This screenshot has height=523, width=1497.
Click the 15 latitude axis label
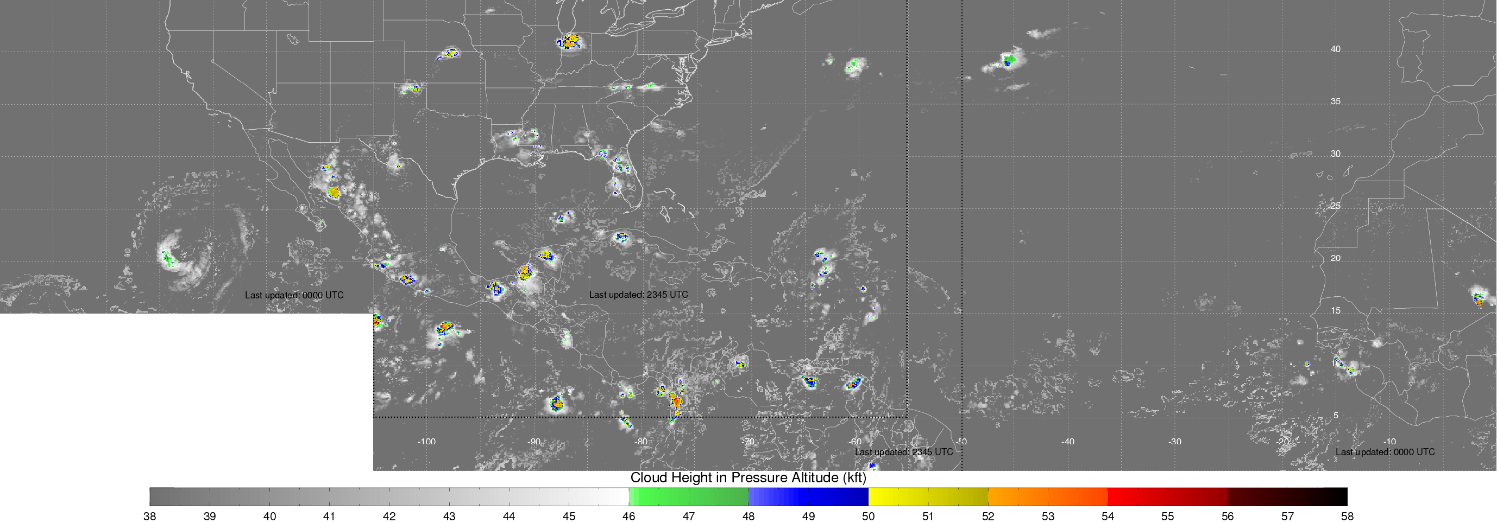tap(1336, 311)
